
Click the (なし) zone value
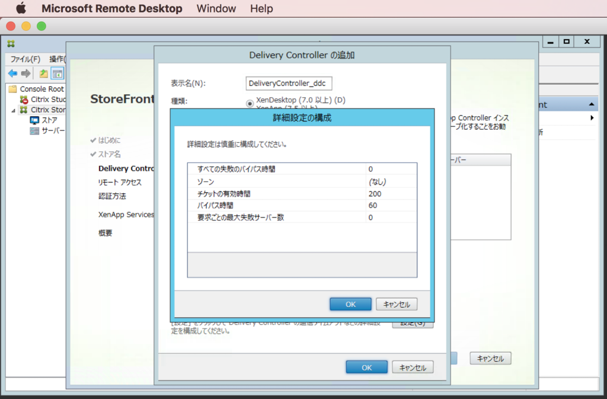point(377,181)
